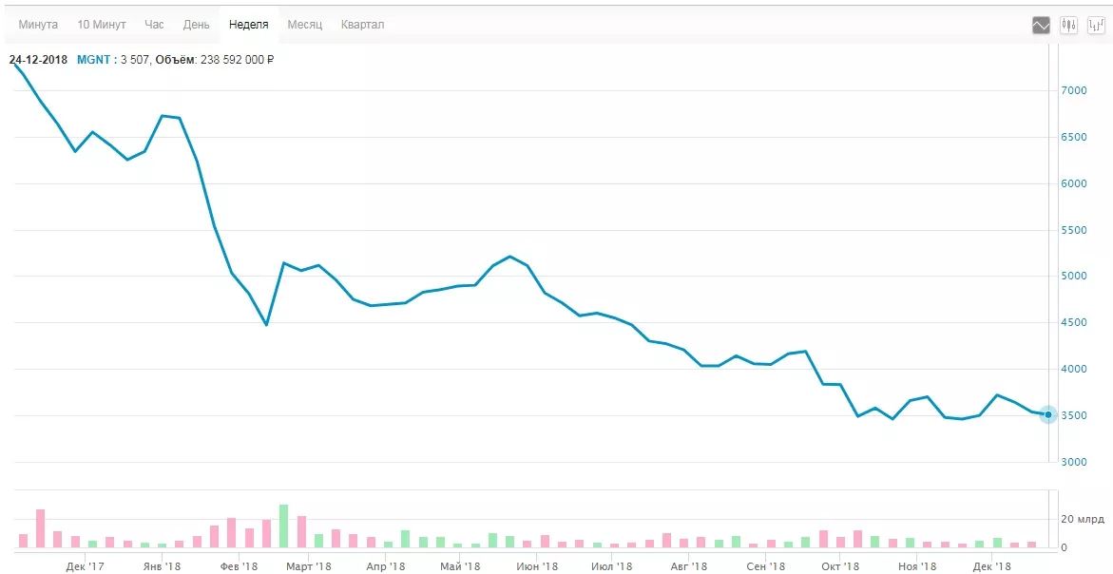1113x574 pixels.
Task: Open the Час timeframe tab
Action: [154, 25]
